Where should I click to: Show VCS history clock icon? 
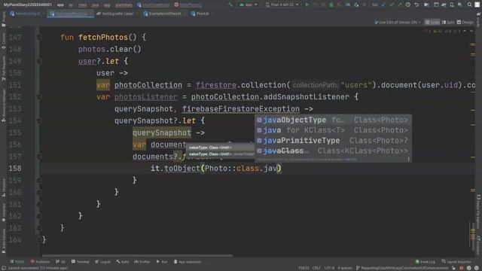tap(407, 5)
